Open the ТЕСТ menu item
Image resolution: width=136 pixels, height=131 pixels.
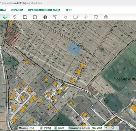point(68,10)
